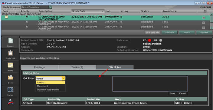
Task: Click the Complete status of study 1761
Action: pyautogui.click(x=147, y=17)
